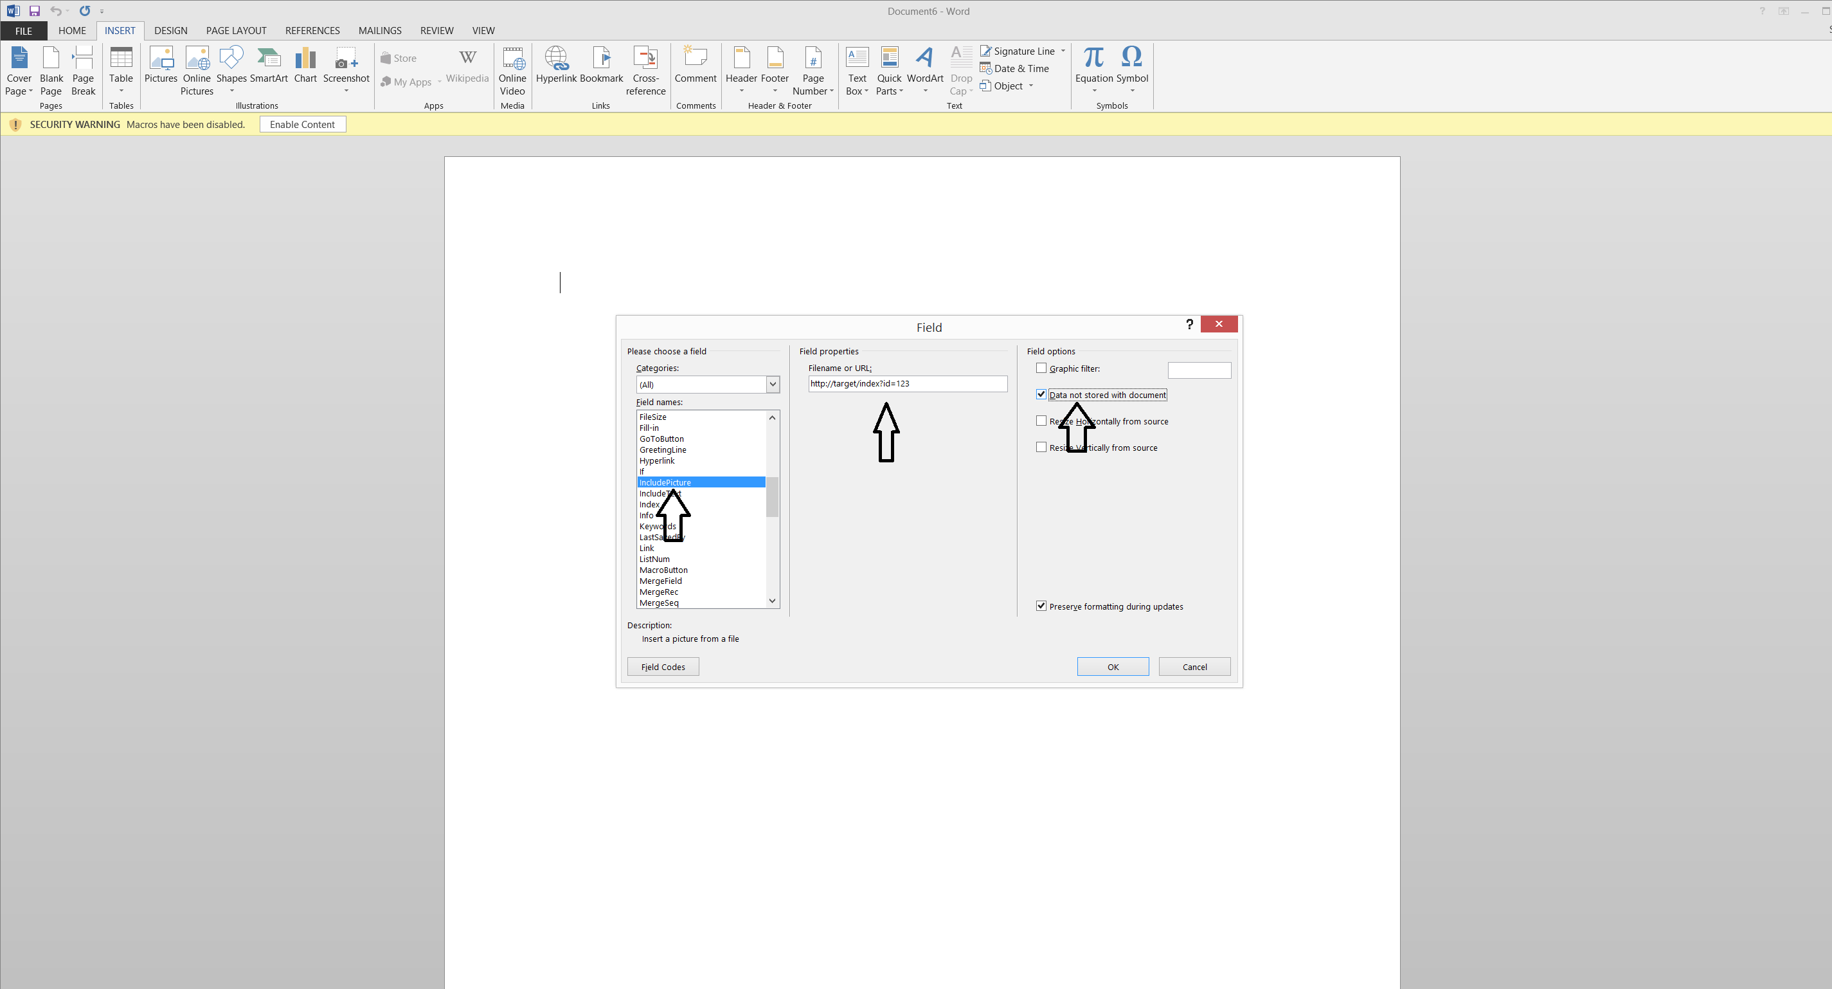1832x989 pixels.
Task: Add a Comment
Action: click(696, 65)
